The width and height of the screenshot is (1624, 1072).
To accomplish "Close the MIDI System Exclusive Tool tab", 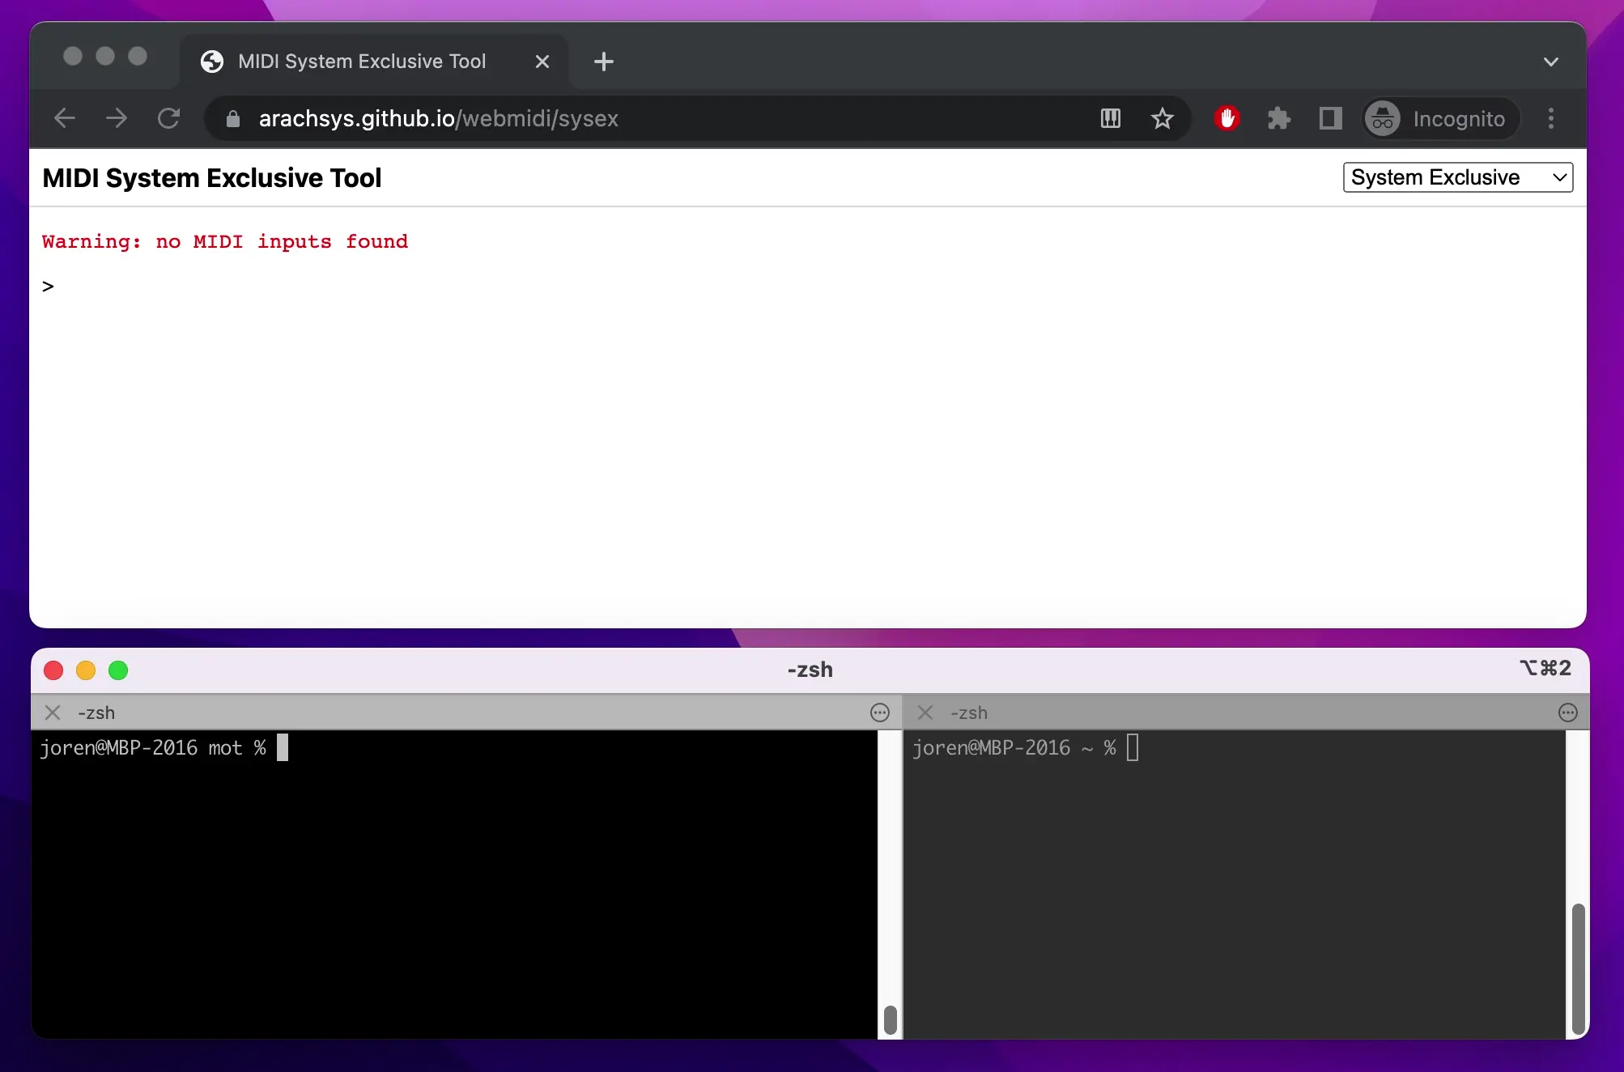I will [x=542, y=61].
